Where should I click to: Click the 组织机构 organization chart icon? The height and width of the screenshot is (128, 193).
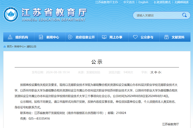(x=10, y=37)
